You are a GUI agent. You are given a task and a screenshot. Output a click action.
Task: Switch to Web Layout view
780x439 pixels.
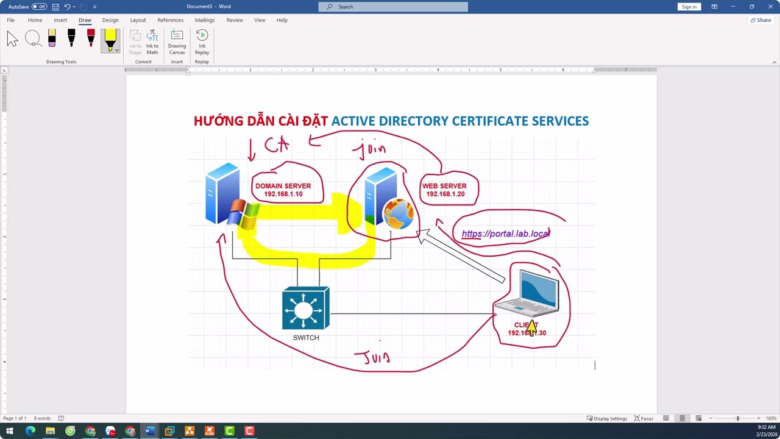click(698, 418)
